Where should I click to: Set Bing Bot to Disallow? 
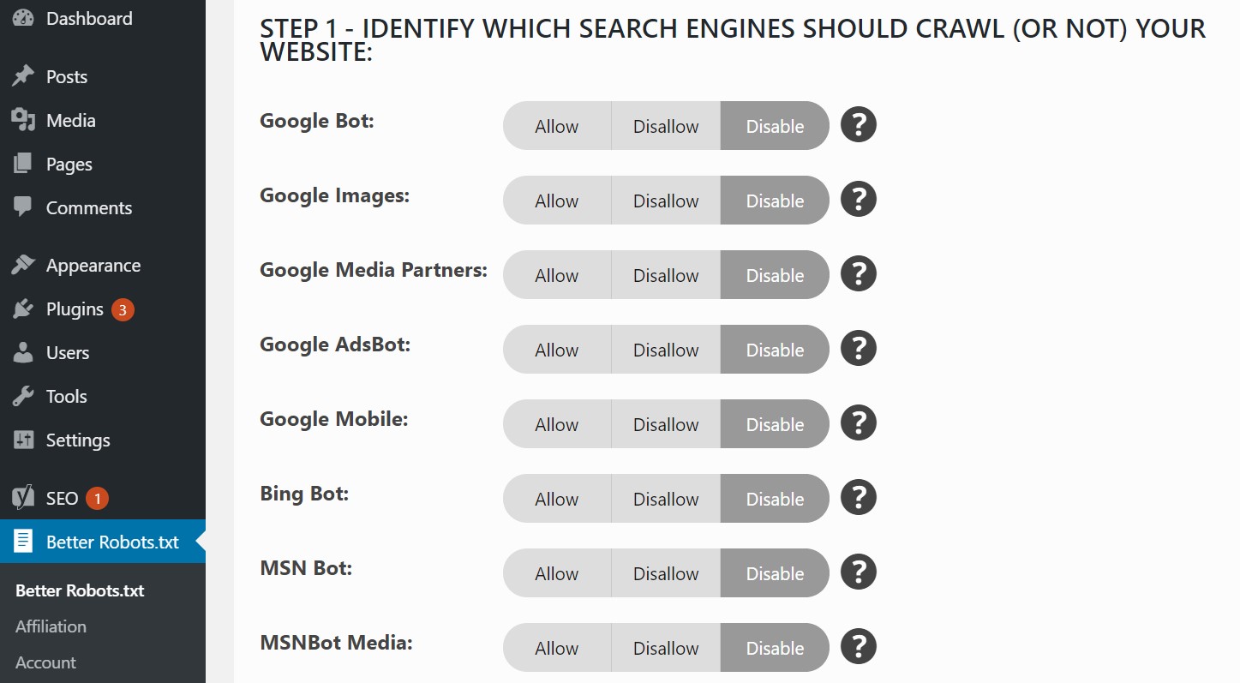tap(666, 498)
